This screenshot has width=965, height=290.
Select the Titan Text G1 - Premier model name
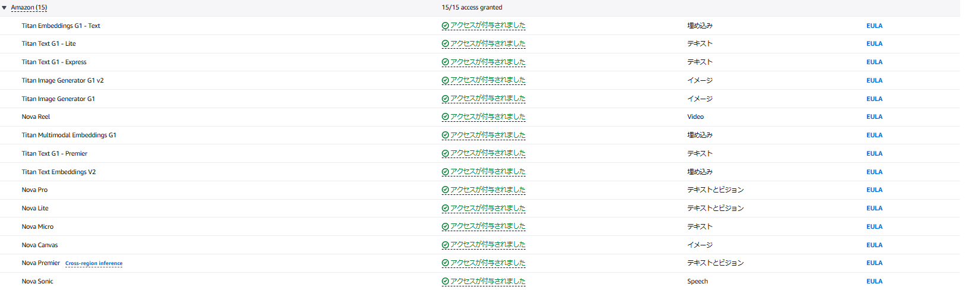coord(55,154)
